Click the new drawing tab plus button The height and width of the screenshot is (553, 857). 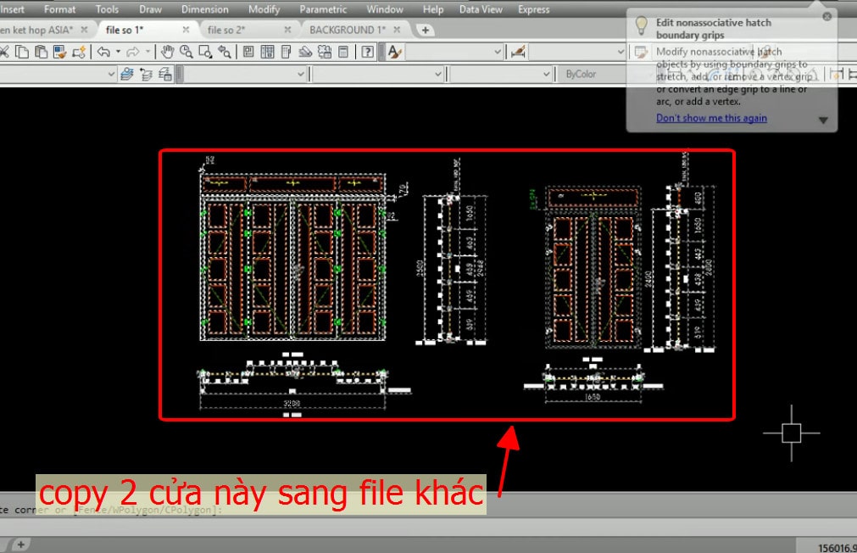pyautogui.click(x=423, y=28)
